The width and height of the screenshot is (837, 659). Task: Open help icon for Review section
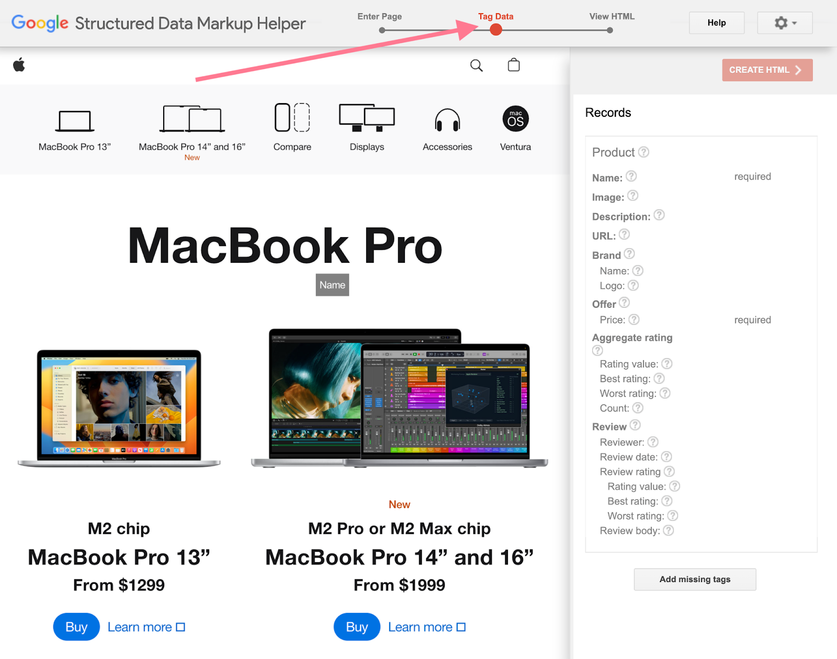click(x=635, y=425)
